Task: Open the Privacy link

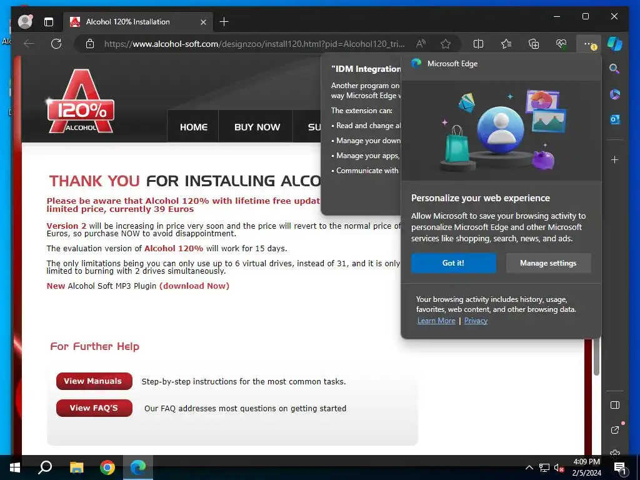Action: tap(476, 321)
